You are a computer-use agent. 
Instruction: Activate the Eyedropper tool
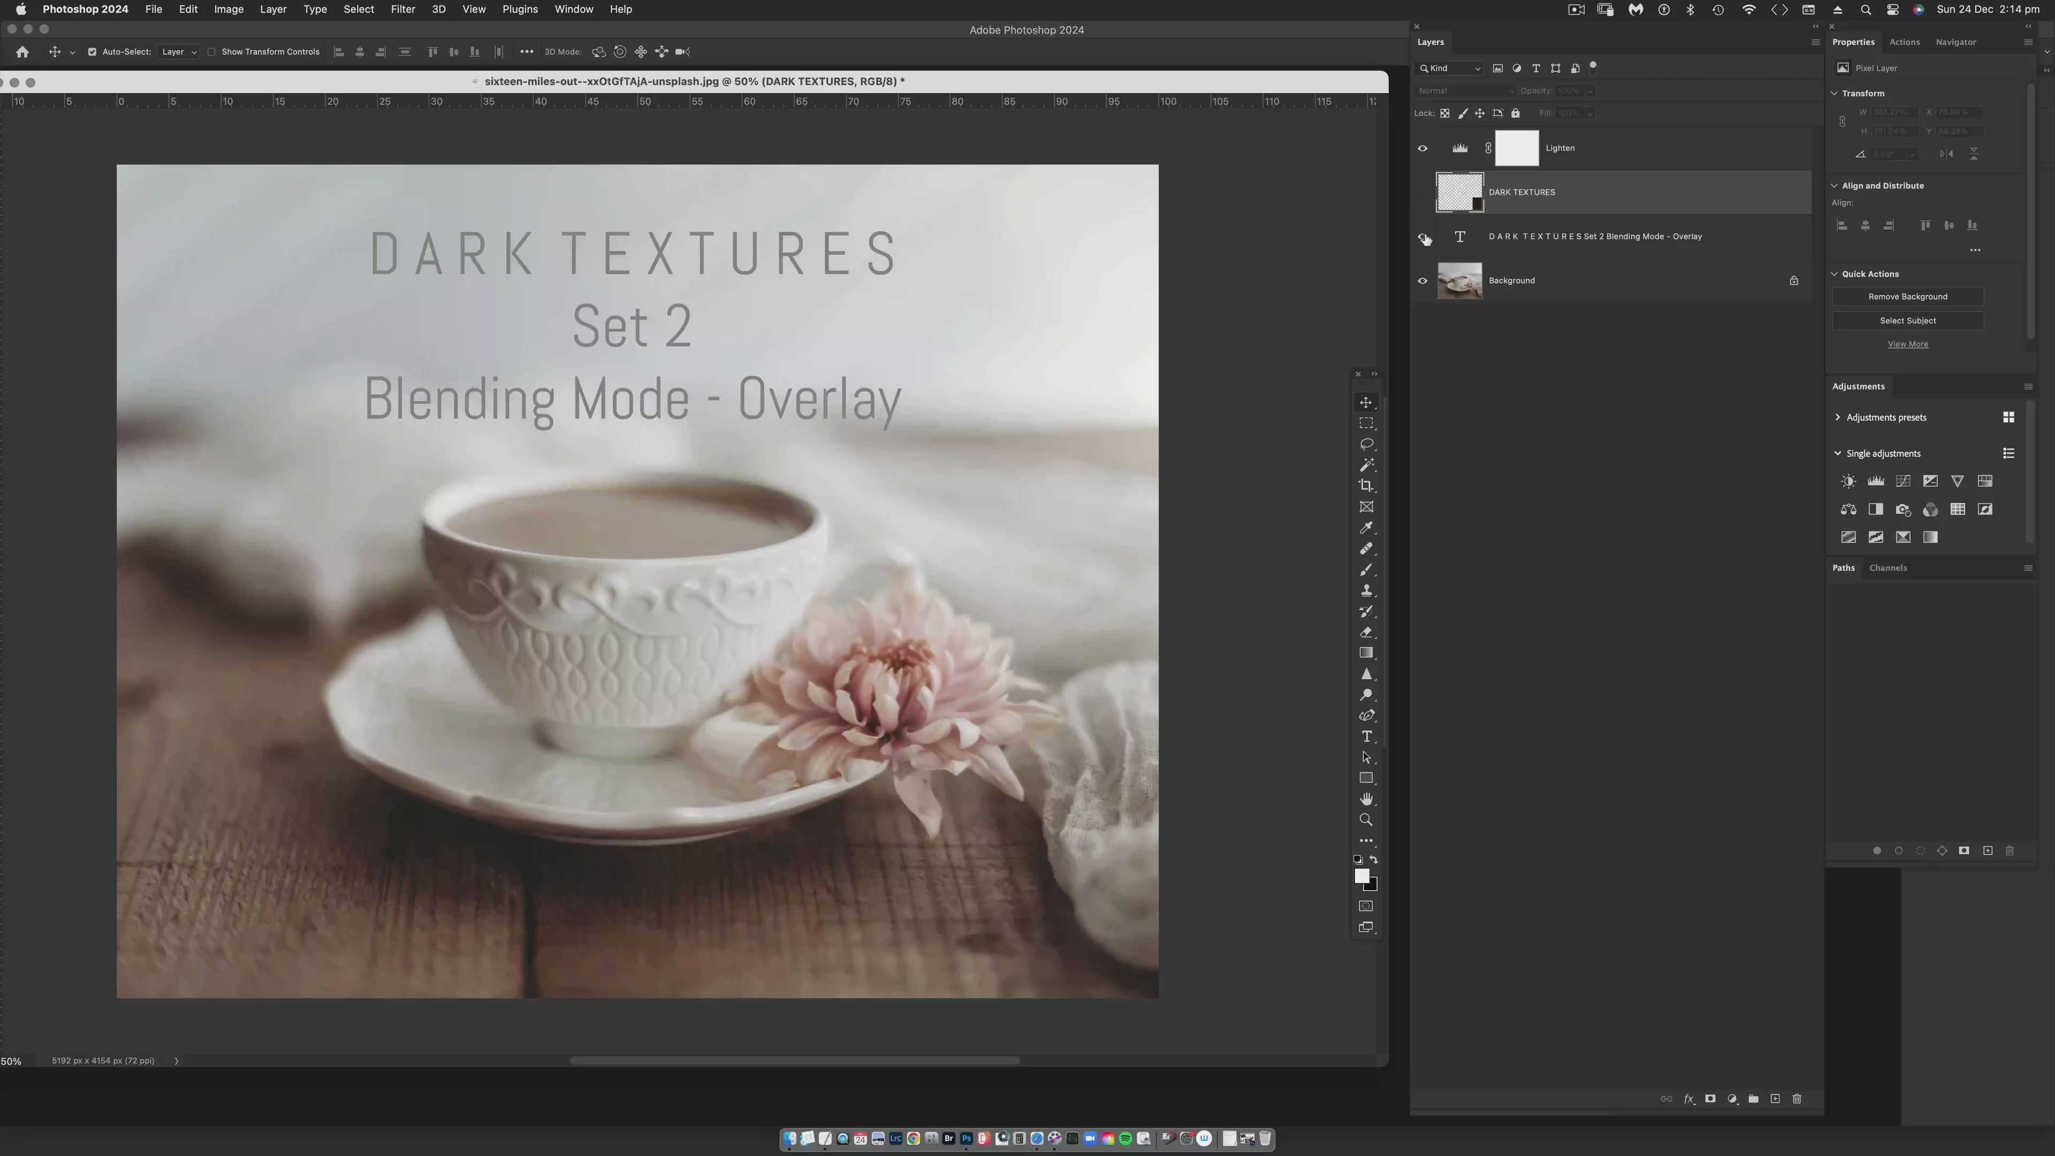point(1367,527)
